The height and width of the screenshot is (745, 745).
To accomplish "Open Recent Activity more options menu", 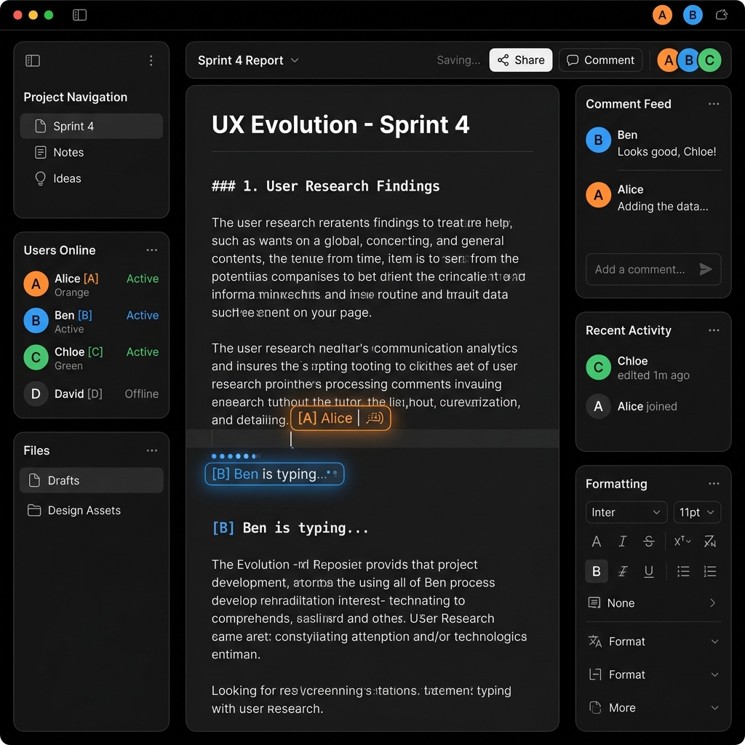I will (714, 330).
